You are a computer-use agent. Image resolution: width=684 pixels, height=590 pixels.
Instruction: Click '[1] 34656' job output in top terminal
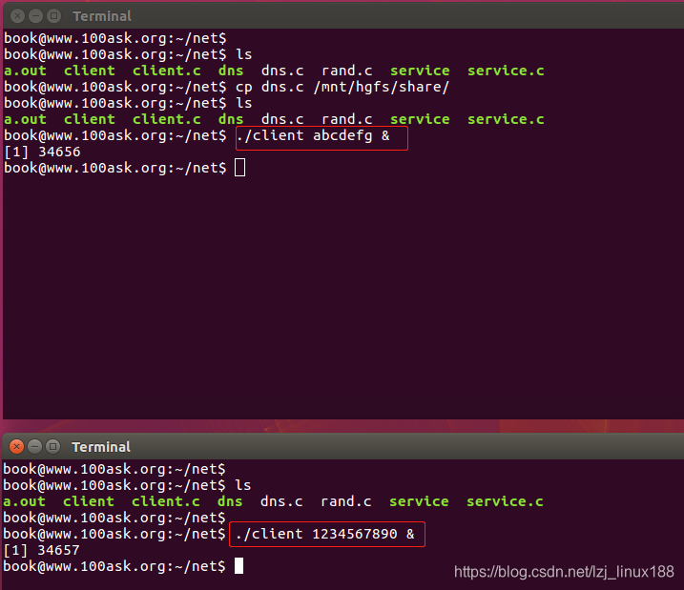pyautogui.click(x=42, y=153)
